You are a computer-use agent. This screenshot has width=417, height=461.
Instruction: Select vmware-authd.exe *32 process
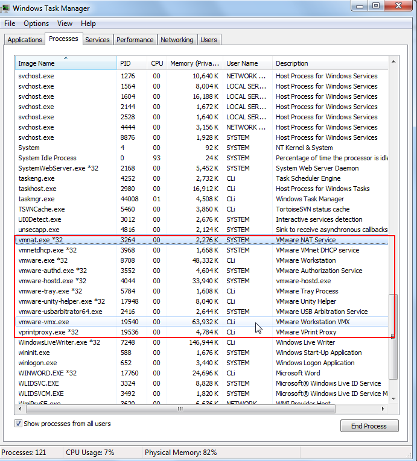[202, 271]
